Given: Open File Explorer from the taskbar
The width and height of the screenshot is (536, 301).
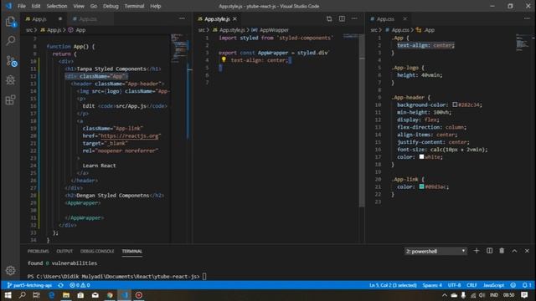Looking at the screenshot, I should [66, 295].
